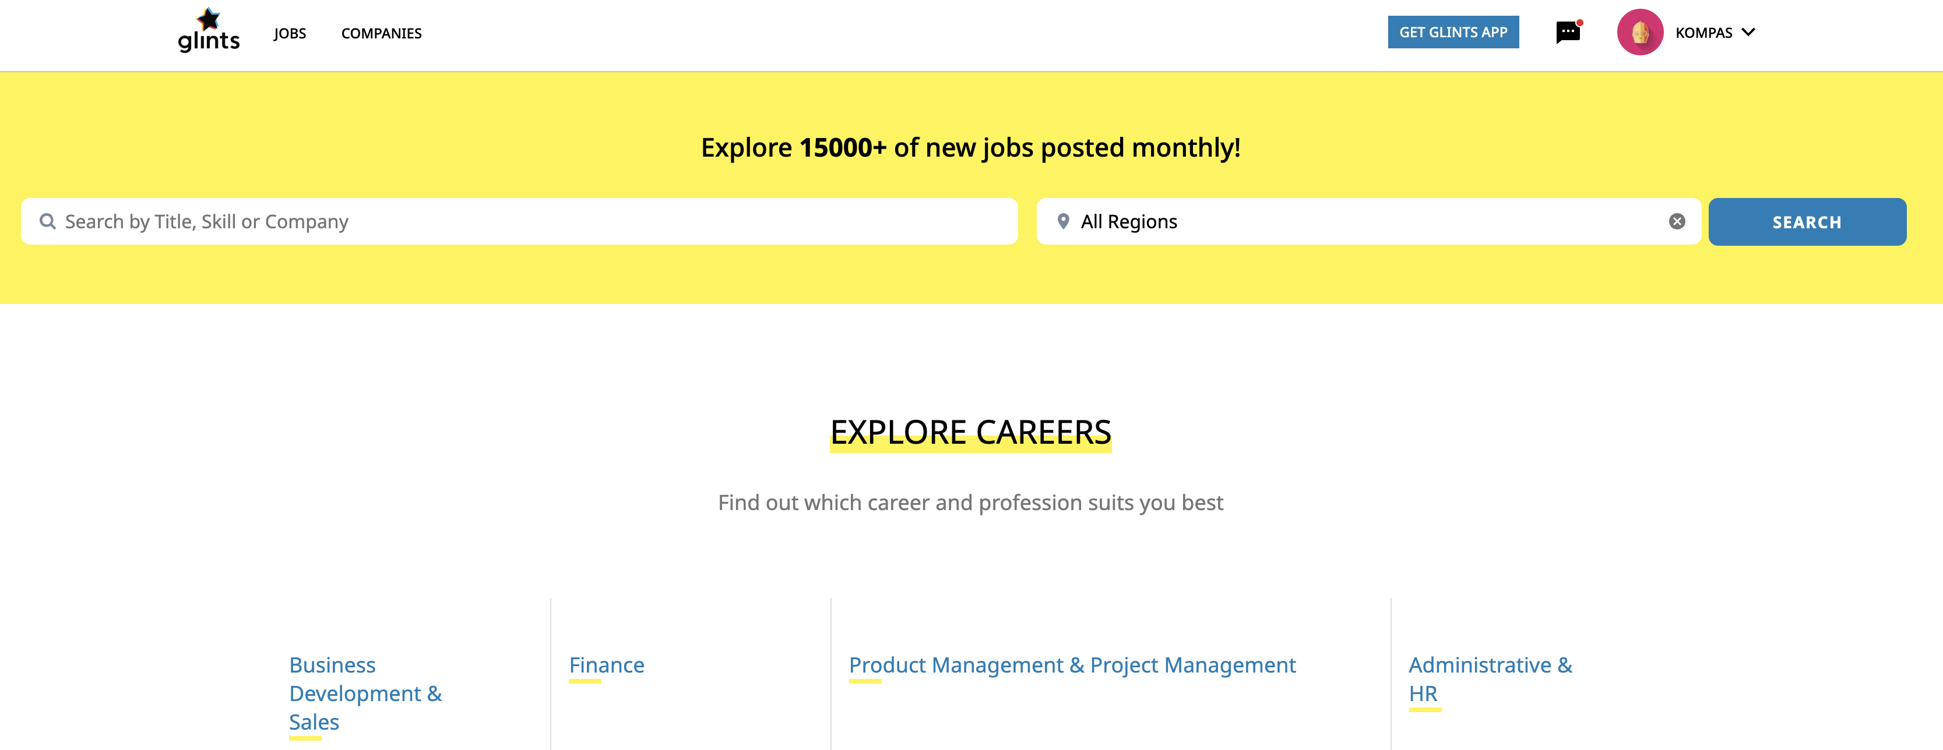The image size is (1943, 750).
Task: Open the JOBS menu
Action: coord(290,33)
